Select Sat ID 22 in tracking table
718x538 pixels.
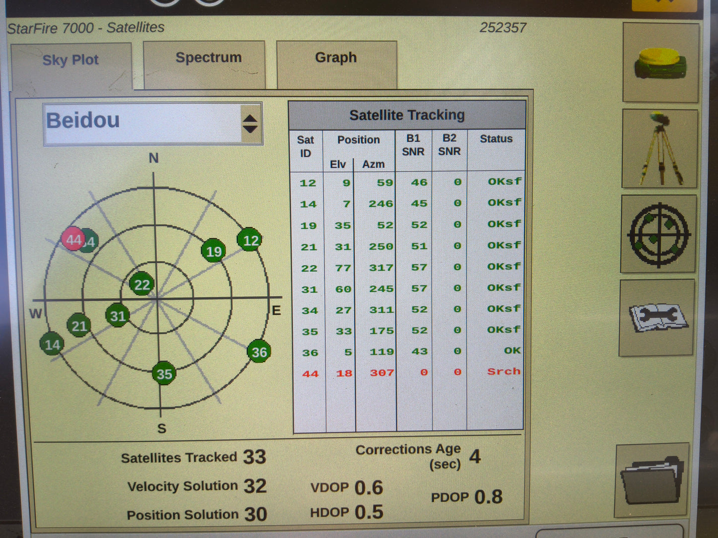click(x=309, y=269)
